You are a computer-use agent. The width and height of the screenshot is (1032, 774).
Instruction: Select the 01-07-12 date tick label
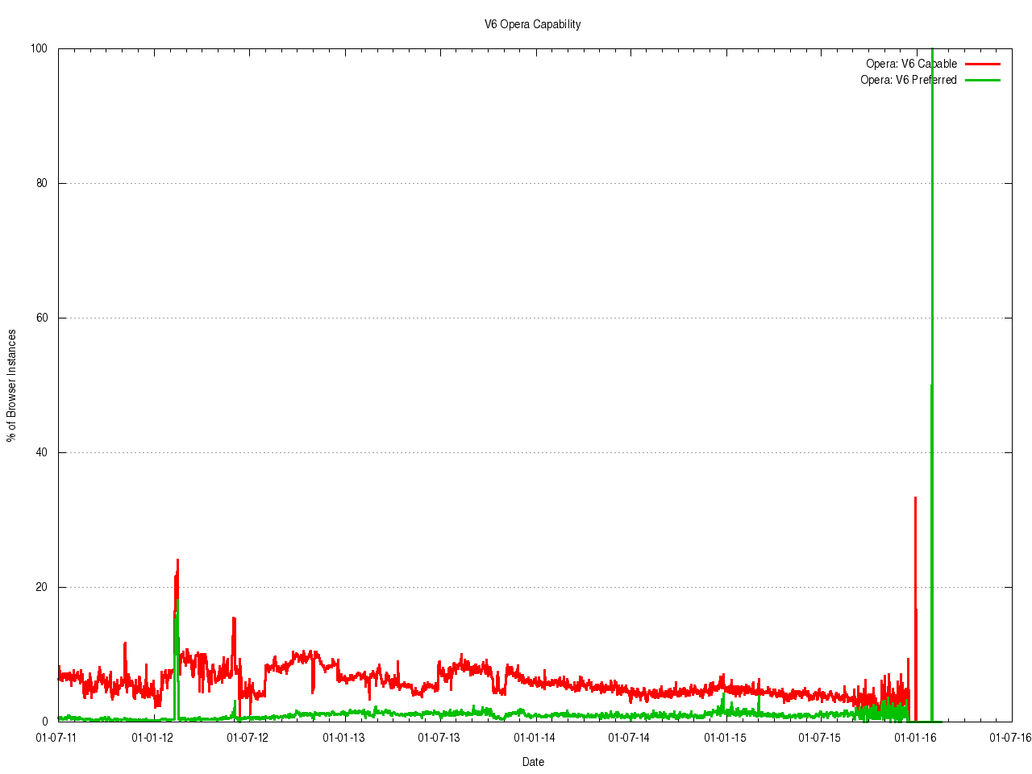pos(248,737)
